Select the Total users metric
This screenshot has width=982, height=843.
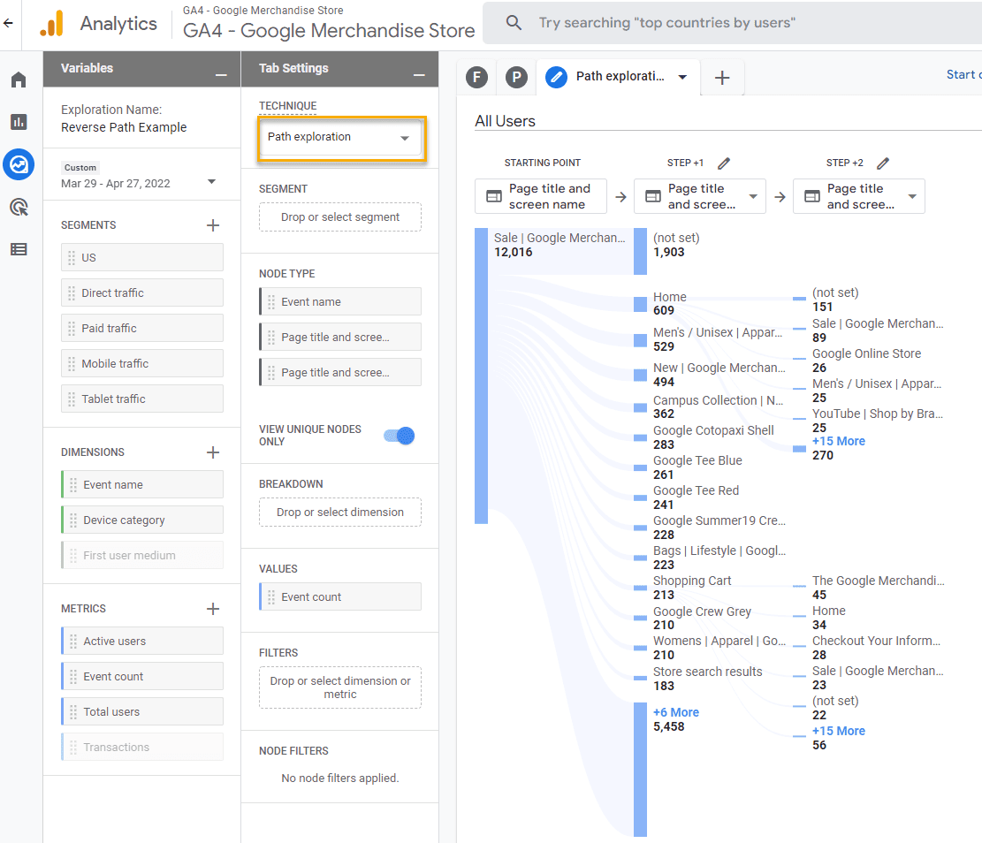[142, 711]
